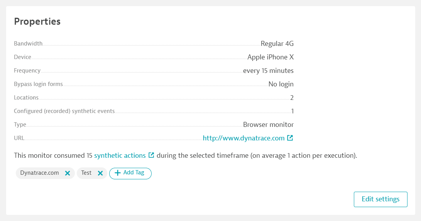Open the http://www.dynatrace.com link
This screenshot has width=421, height=221.
[243, 138]
